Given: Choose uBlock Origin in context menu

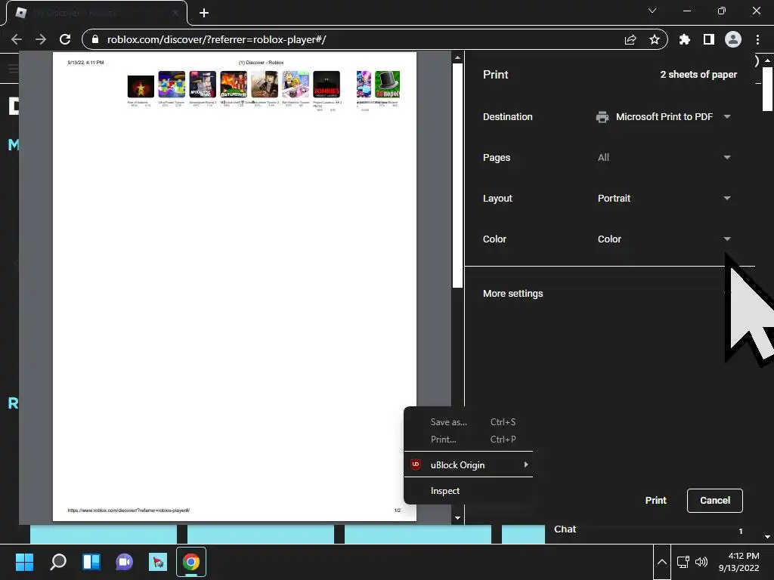Looking at the screenshot, I should [469, 464].
